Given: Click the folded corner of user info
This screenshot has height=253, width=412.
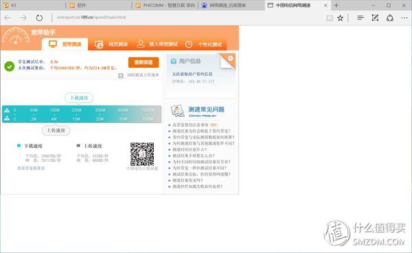Looking at the screenshot, I should pyautogui.click(x=228, y=61).
